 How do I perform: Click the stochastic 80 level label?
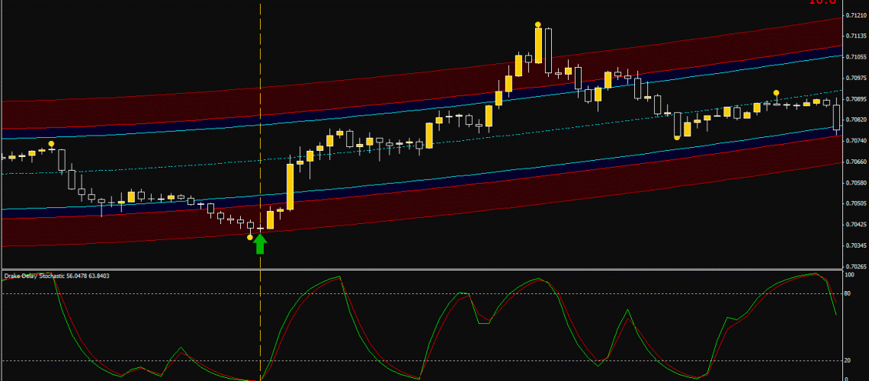pos(849,293)
